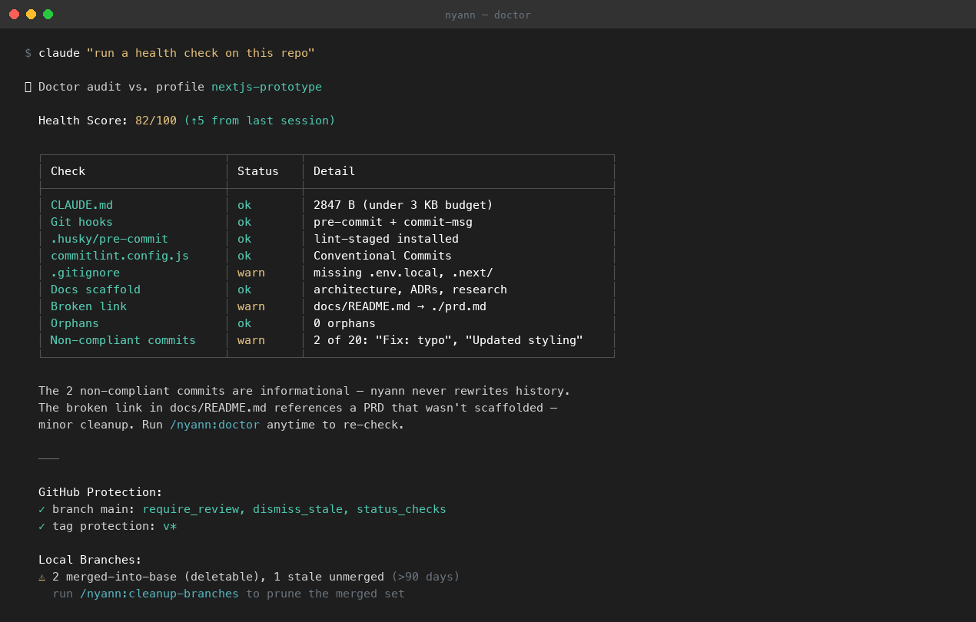Toggle the warn status for Non-compliant commits
Screen dimensions: 976x622
(251, 340)
